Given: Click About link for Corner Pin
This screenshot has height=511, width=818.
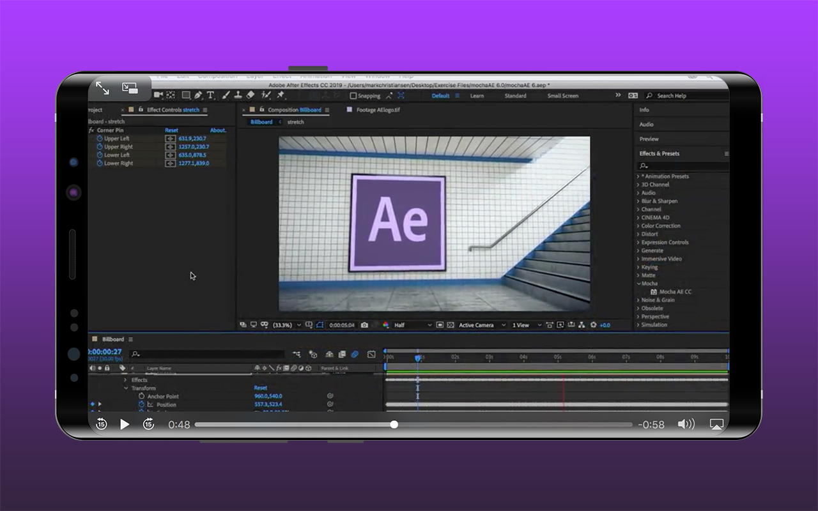Looking at the screenshot, I should tap(218, 130).
